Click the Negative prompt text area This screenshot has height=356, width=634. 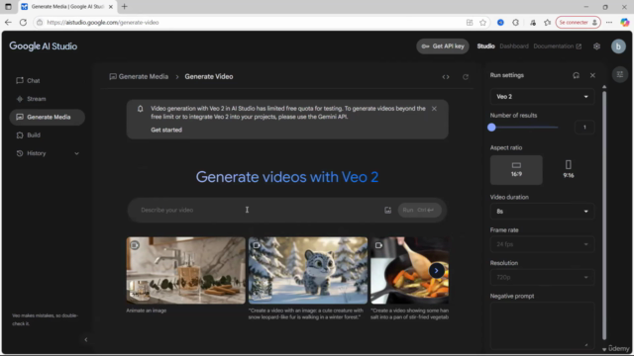(542, 325)
